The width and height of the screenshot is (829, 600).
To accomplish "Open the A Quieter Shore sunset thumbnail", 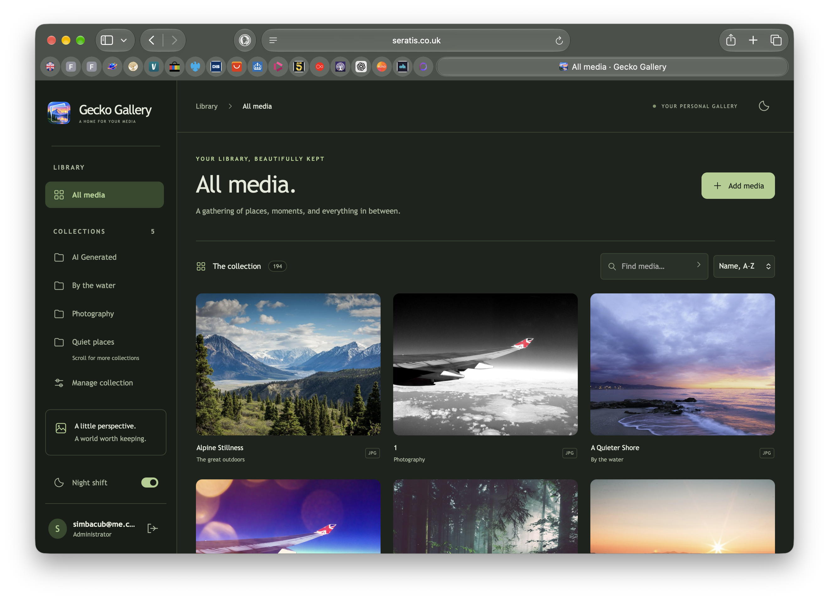I will tap(682, 364).
